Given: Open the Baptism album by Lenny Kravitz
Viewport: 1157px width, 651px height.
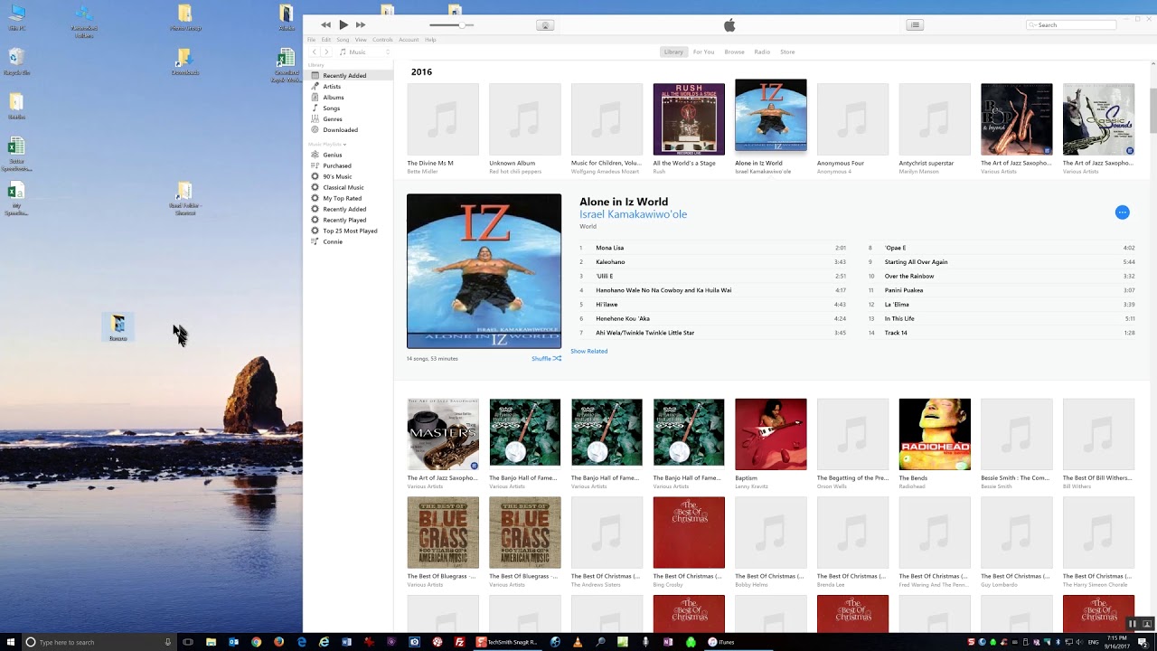Looking at the screenshot, I should coord(770,434).
